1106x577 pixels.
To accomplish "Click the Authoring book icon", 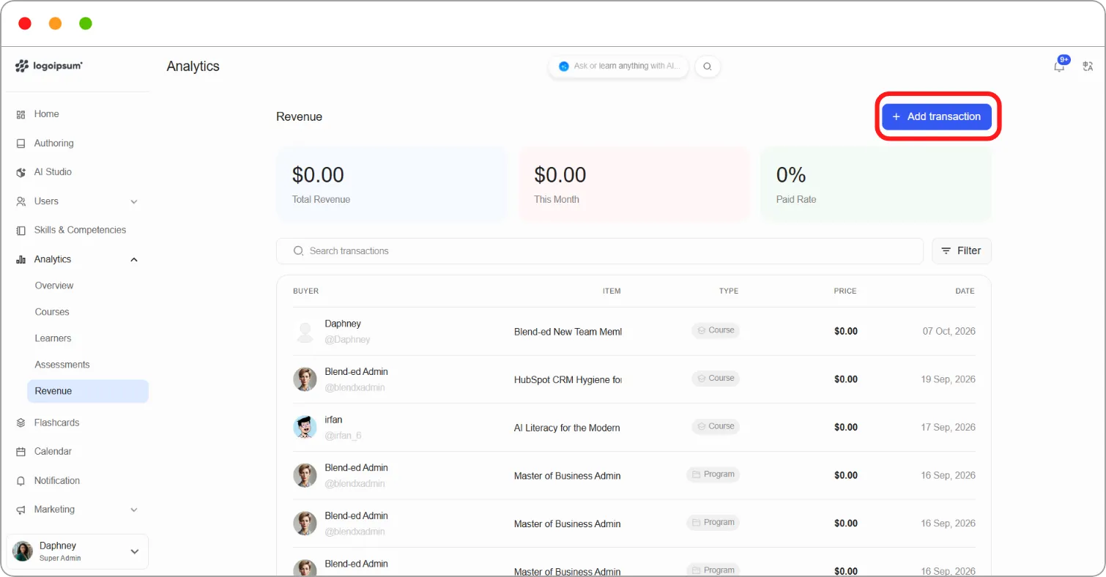I will click(21, 144).
